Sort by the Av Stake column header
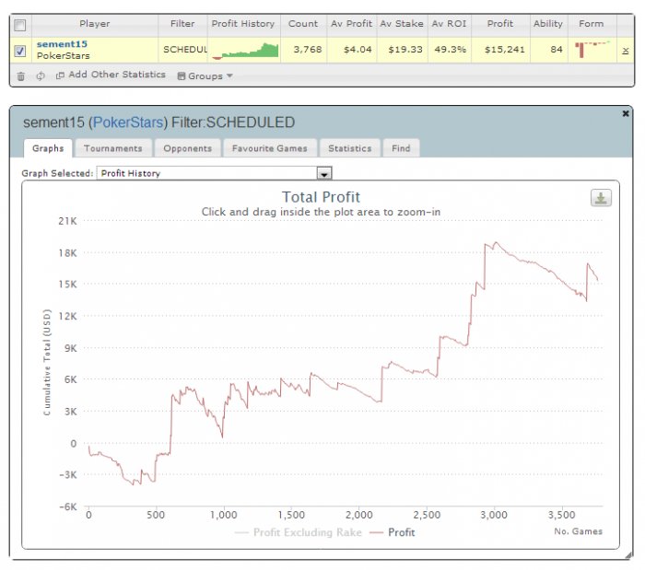Viewport: 645px width, 570px height. [402, 24]
